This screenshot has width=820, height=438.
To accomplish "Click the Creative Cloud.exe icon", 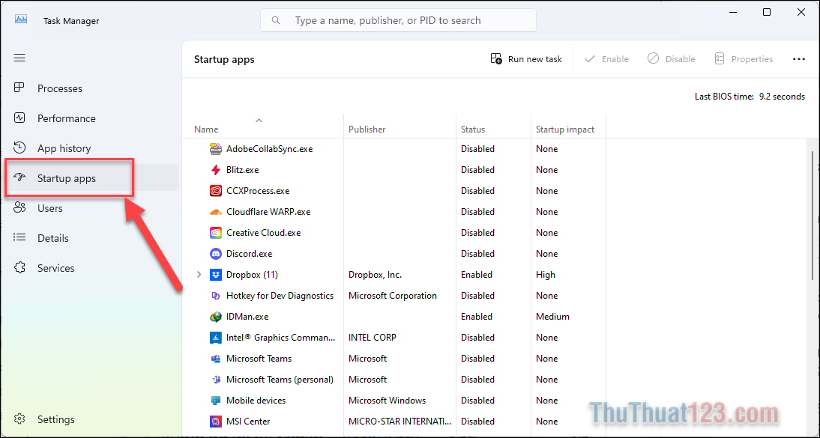I will coord(215,233).
